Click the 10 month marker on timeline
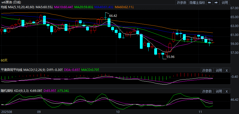This screenshot has width=239, height=114. pyautogui.click(x=118, y=112)
